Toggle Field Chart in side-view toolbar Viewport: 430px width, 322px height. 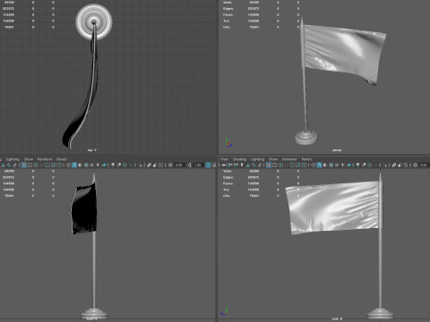292,165
